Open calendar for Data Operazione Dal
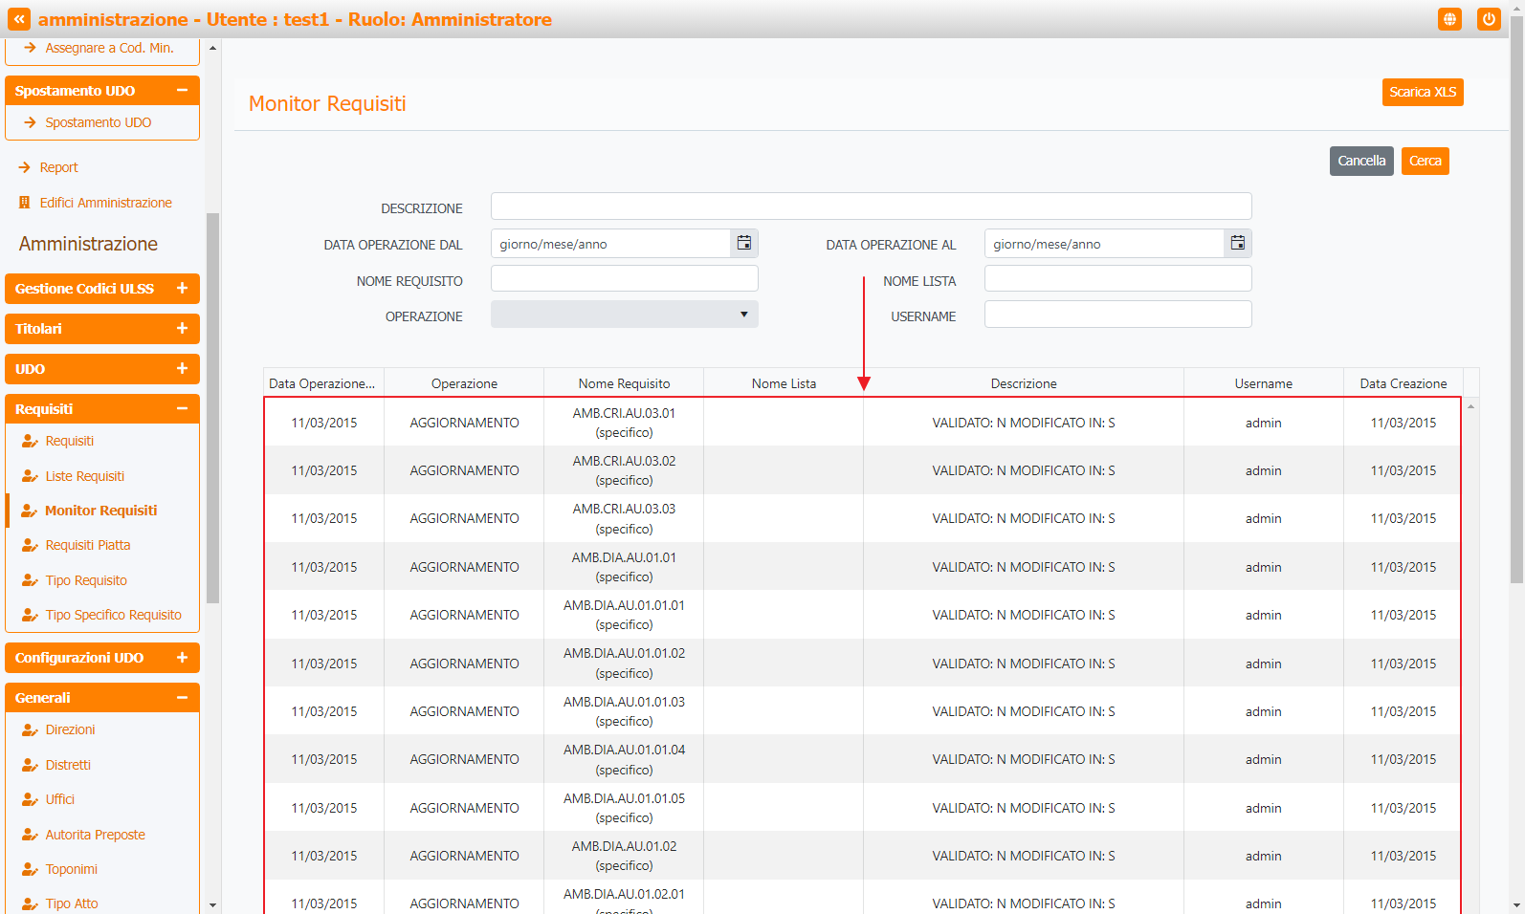 pyautogui.click(x=743, y=244)
